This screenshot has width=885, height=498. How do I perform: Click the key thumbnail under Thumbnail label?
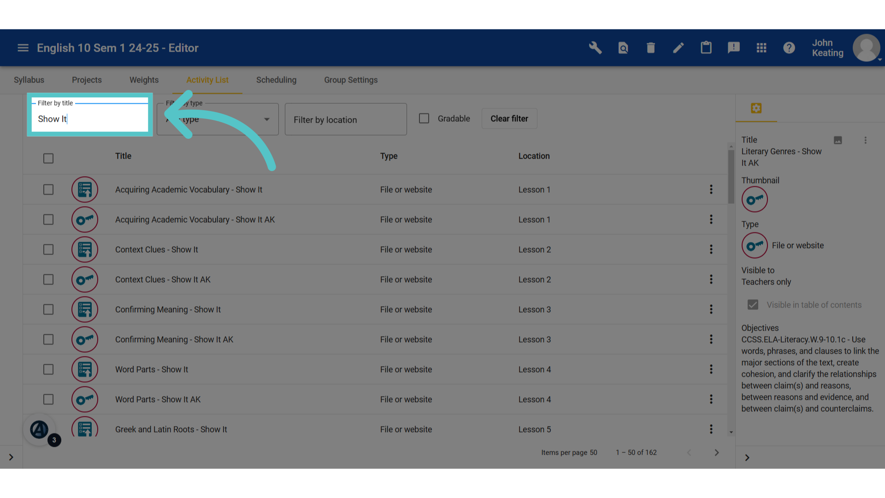[755, 199]
